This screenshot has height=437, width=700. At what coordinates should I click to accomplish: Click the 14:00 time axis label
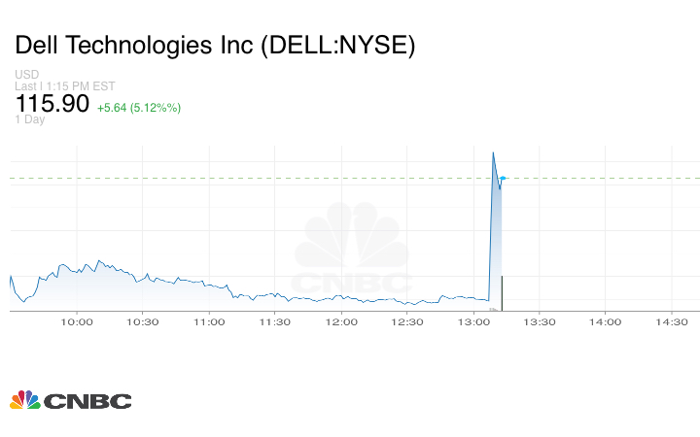tap(606, 321)
